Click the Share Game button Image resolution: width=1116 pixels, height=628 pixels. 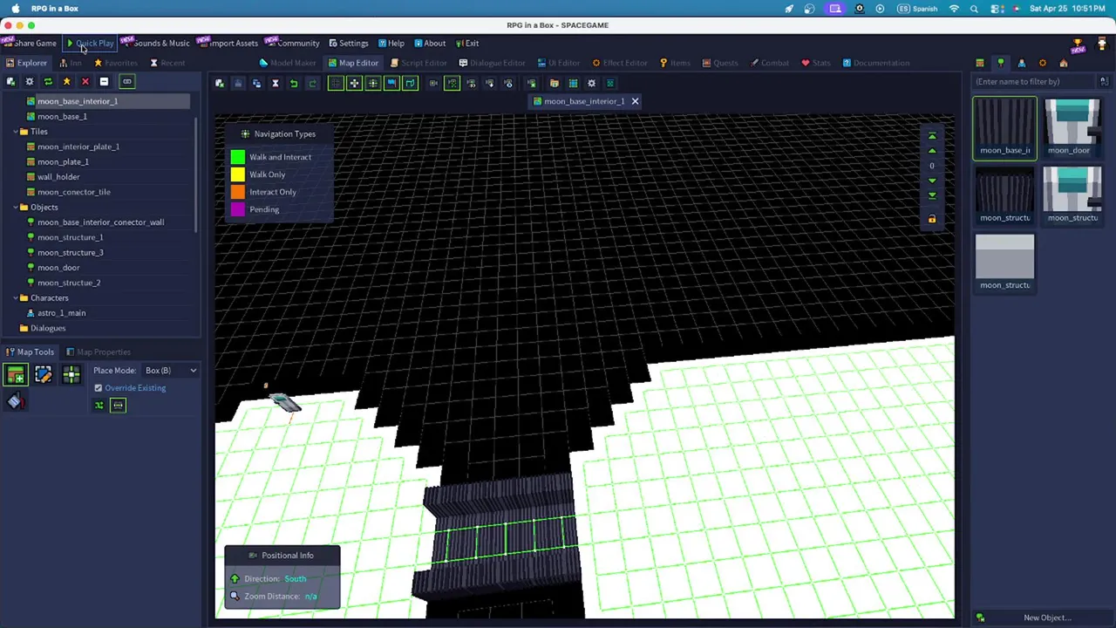[31, 44]
